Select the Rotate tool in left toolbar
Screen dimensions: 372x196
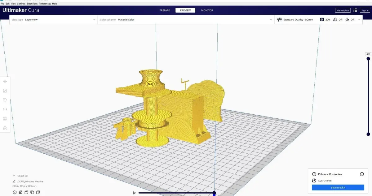pyautogui.click(x=5, y=100)
